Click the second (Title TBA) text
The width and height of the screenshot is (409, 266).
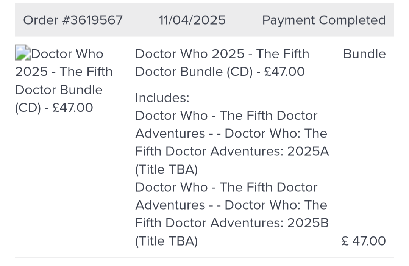coord(166,241)
